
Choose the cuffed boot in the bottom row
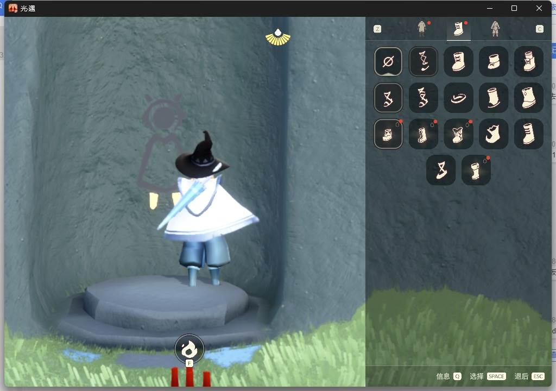476,170
